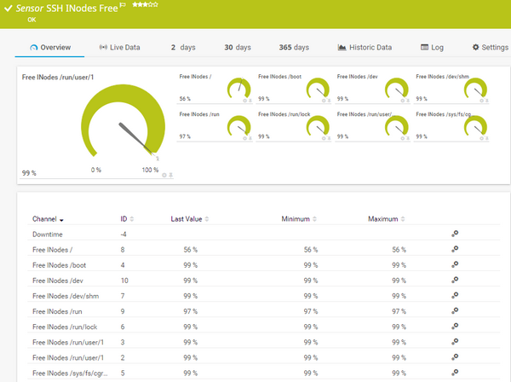Open the Settings tab
The image size is (511, 382).
click(490, 48)
